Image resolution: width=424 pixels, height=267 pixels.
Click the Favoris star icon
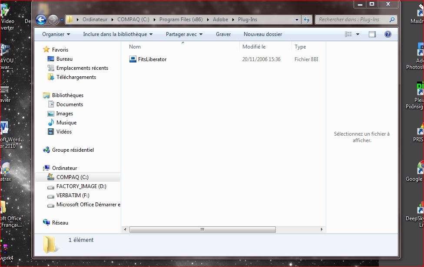(x=46, y=49)
